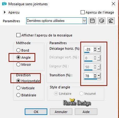Viewport: 119px width, 118px height.
Task: Open the Dernières options utilisées preset dropdown
Action: click(84, 21)
